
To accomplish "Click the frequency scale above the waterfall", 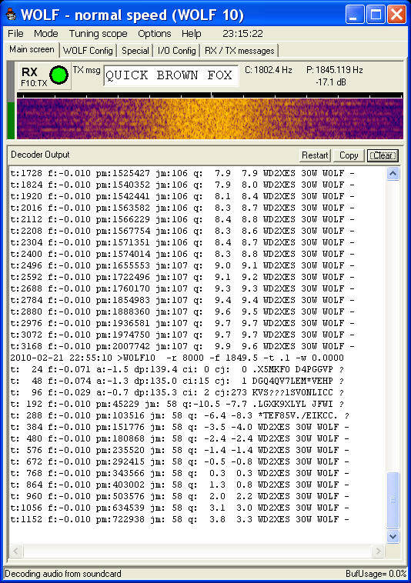I will click(x=210, y=95).
